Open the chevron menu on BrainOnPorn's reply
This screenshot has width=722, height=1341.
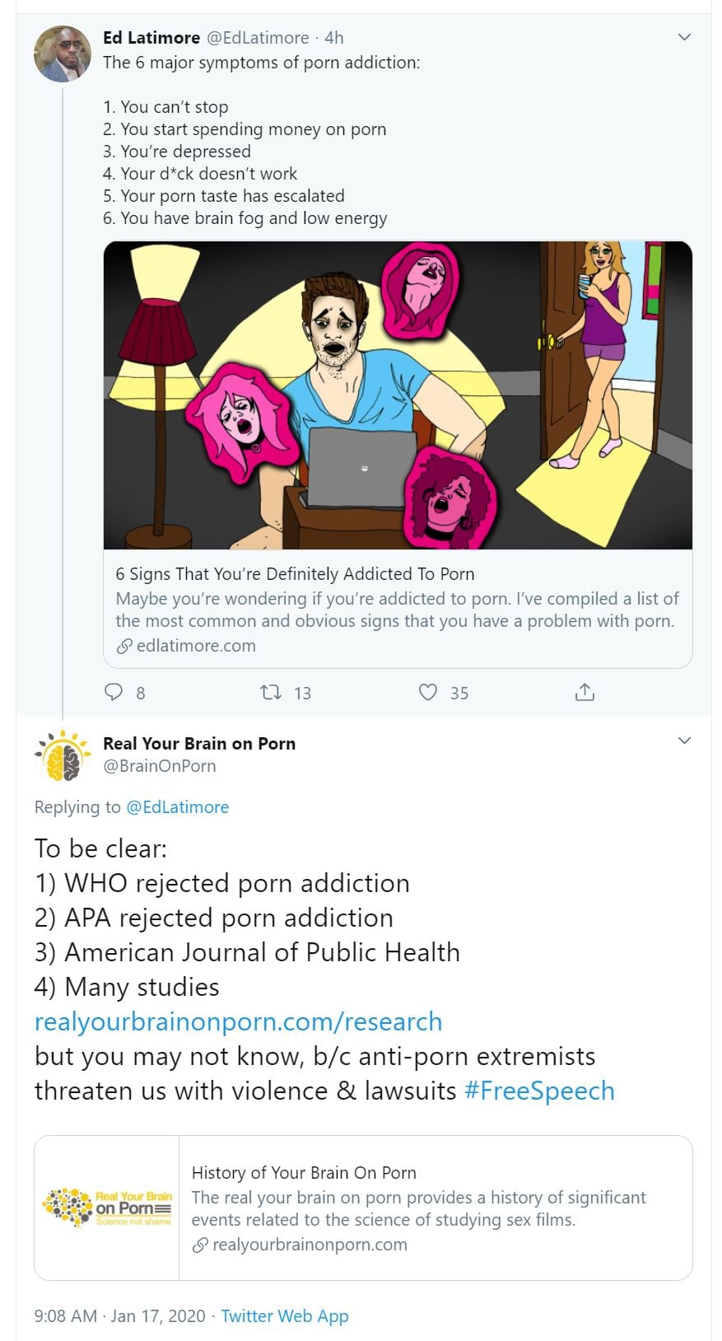click(684, 741)
